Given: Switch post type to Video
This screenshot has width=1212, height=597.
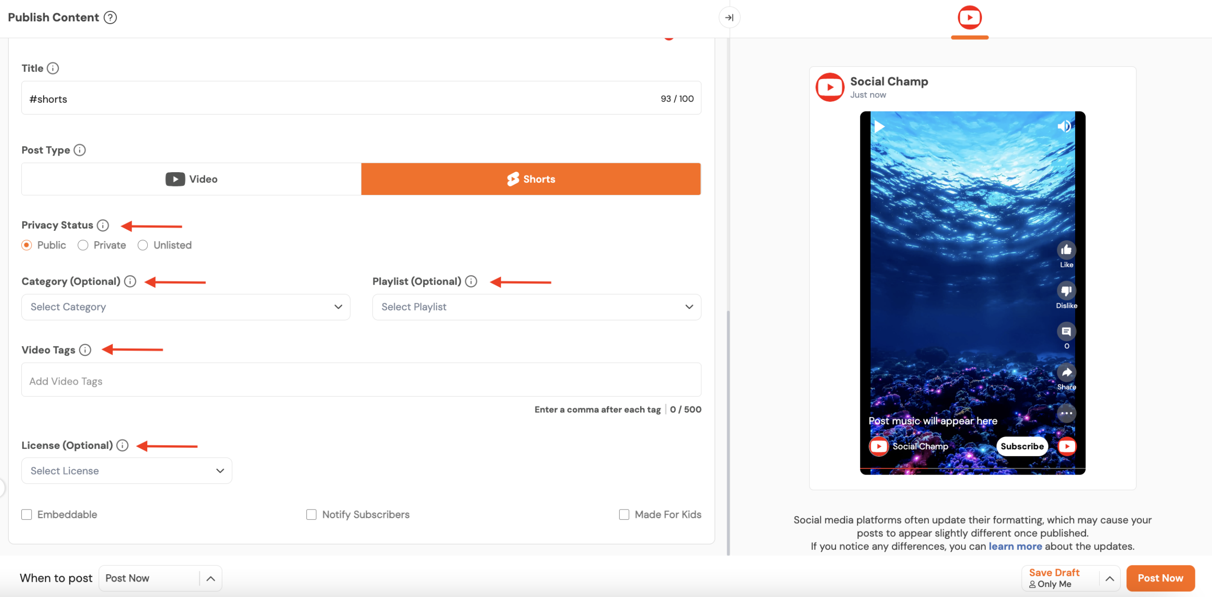Looking at the screenshot, I should pos(191,179).
